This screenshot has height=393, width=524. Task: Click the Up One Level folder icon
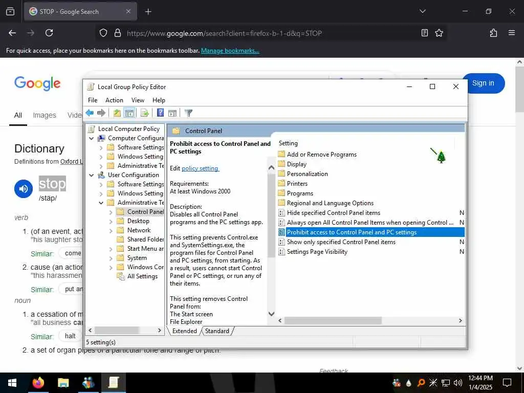117,113
